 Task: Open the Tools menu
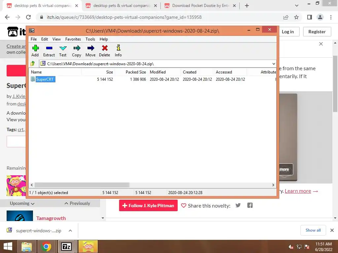click(90, 39)
